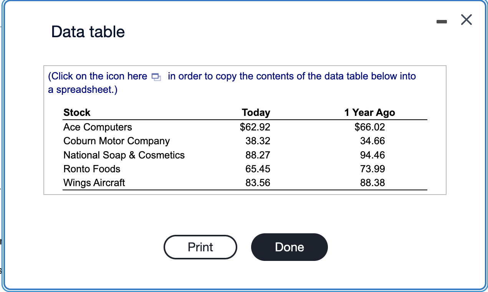Click the 1 Year Ago column header
Viewport: 488px width, 292px height.
[369, 112]
